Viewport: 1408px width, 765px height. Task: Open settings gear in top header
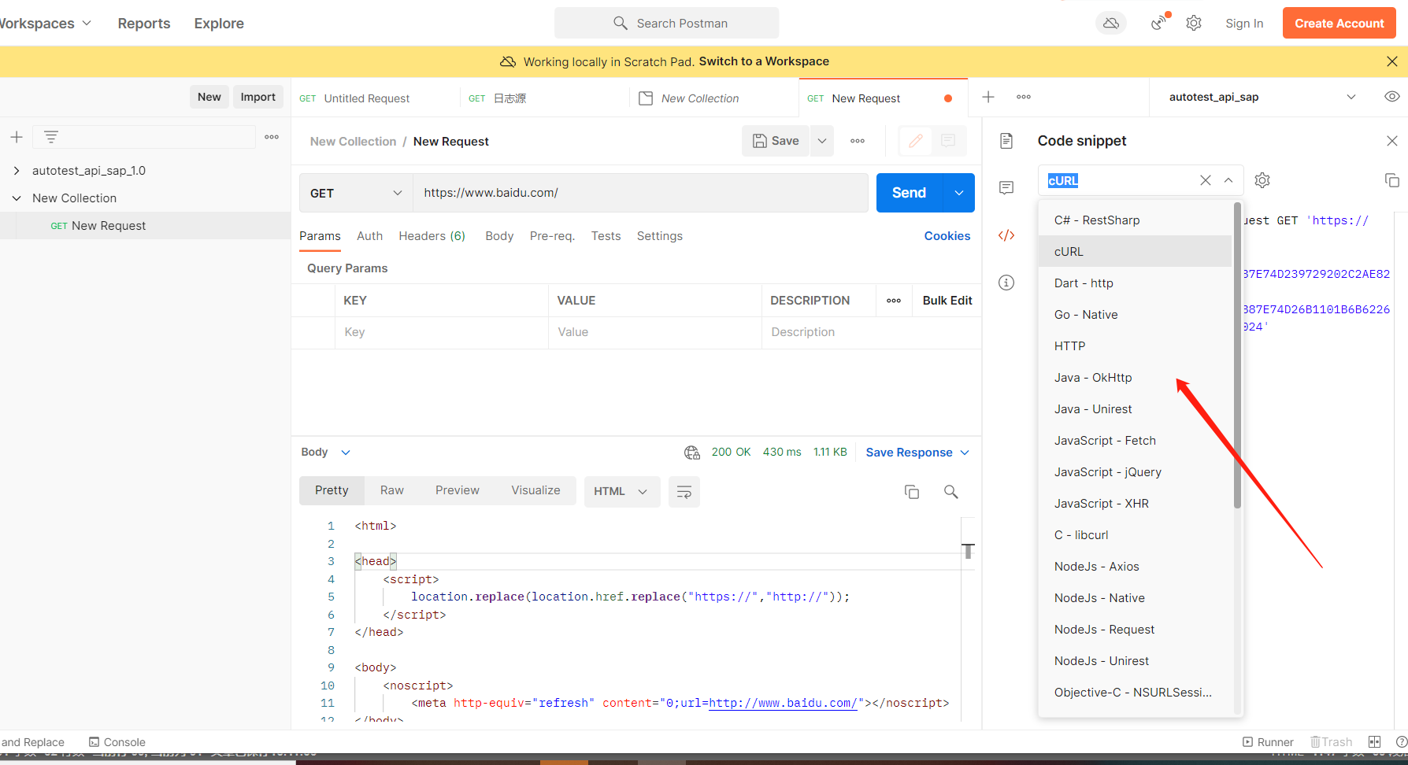pos(1194,24)
